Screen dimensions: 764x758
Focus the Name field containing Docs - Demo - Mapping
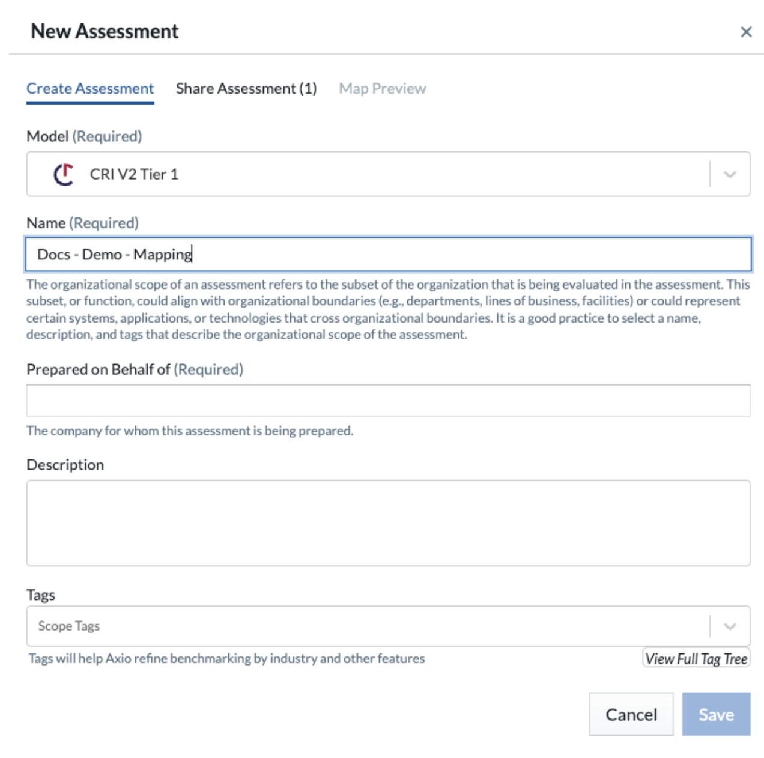tap(388, 254)
